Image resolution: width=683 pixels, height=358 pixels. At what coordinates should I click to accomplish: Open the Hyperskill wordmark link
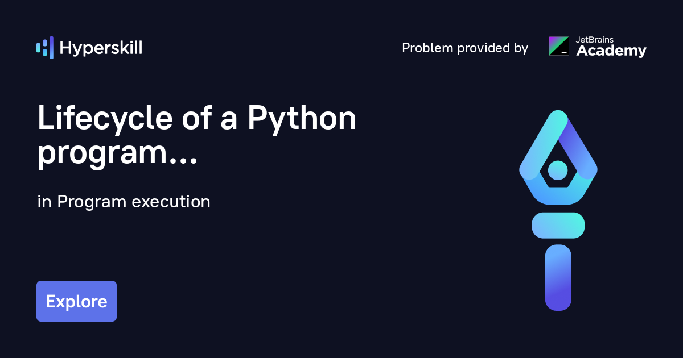point(101,48)
